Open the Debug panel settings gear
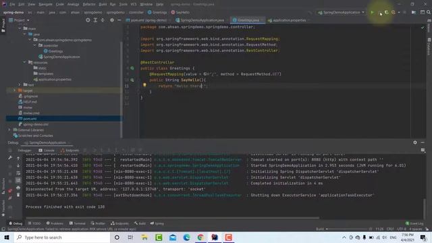432x243 pixels. pos(415,142)
